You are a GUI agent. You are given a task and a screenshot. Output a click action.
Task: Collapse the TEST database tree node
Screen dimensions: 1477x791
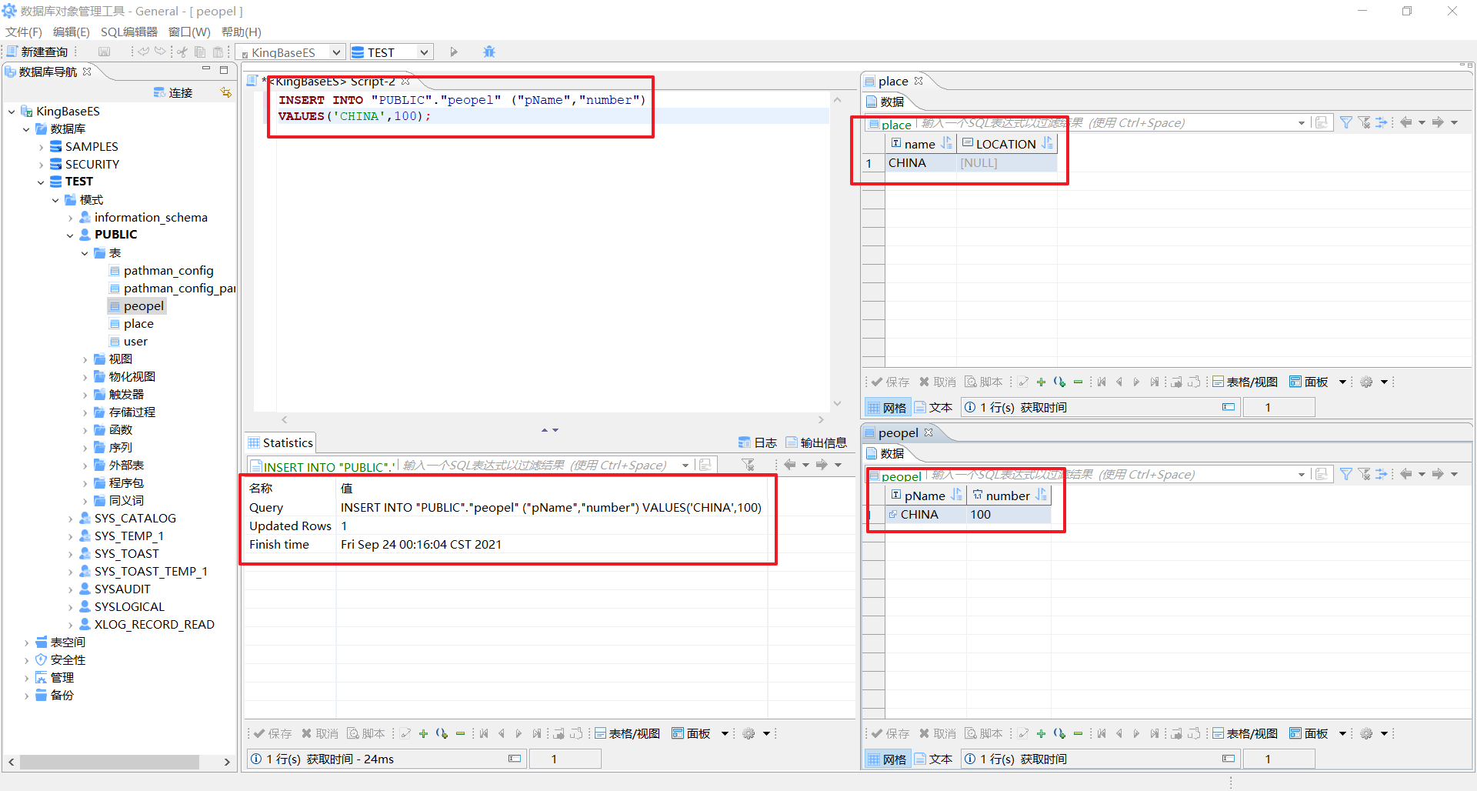41,182
